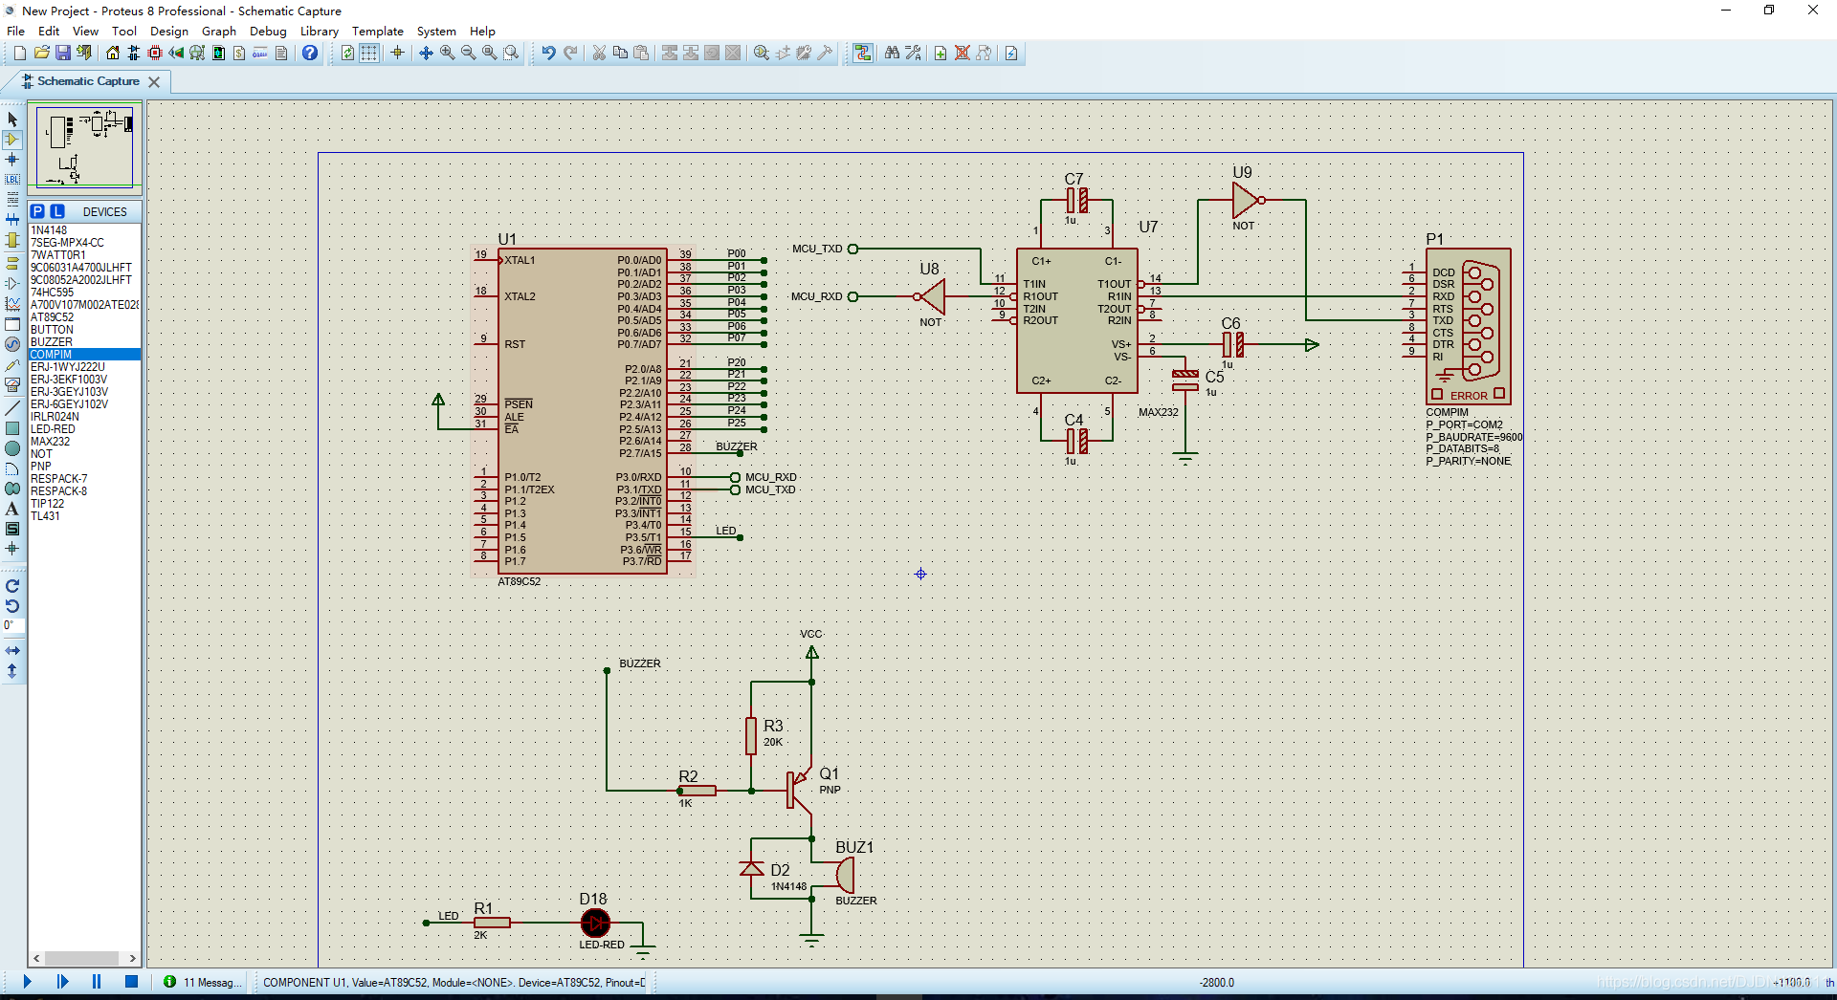Screen dimensions: 1837x1000
Task: Close the Schematic Capture tab
Action: click(x=154, y=82)
